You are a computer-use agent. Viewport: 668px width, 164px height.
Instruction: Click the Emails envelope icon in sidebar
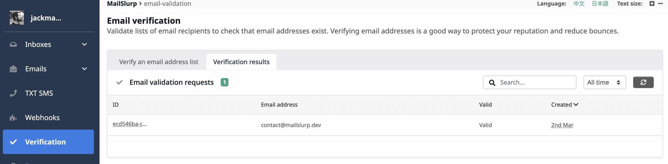pos(13,69)
